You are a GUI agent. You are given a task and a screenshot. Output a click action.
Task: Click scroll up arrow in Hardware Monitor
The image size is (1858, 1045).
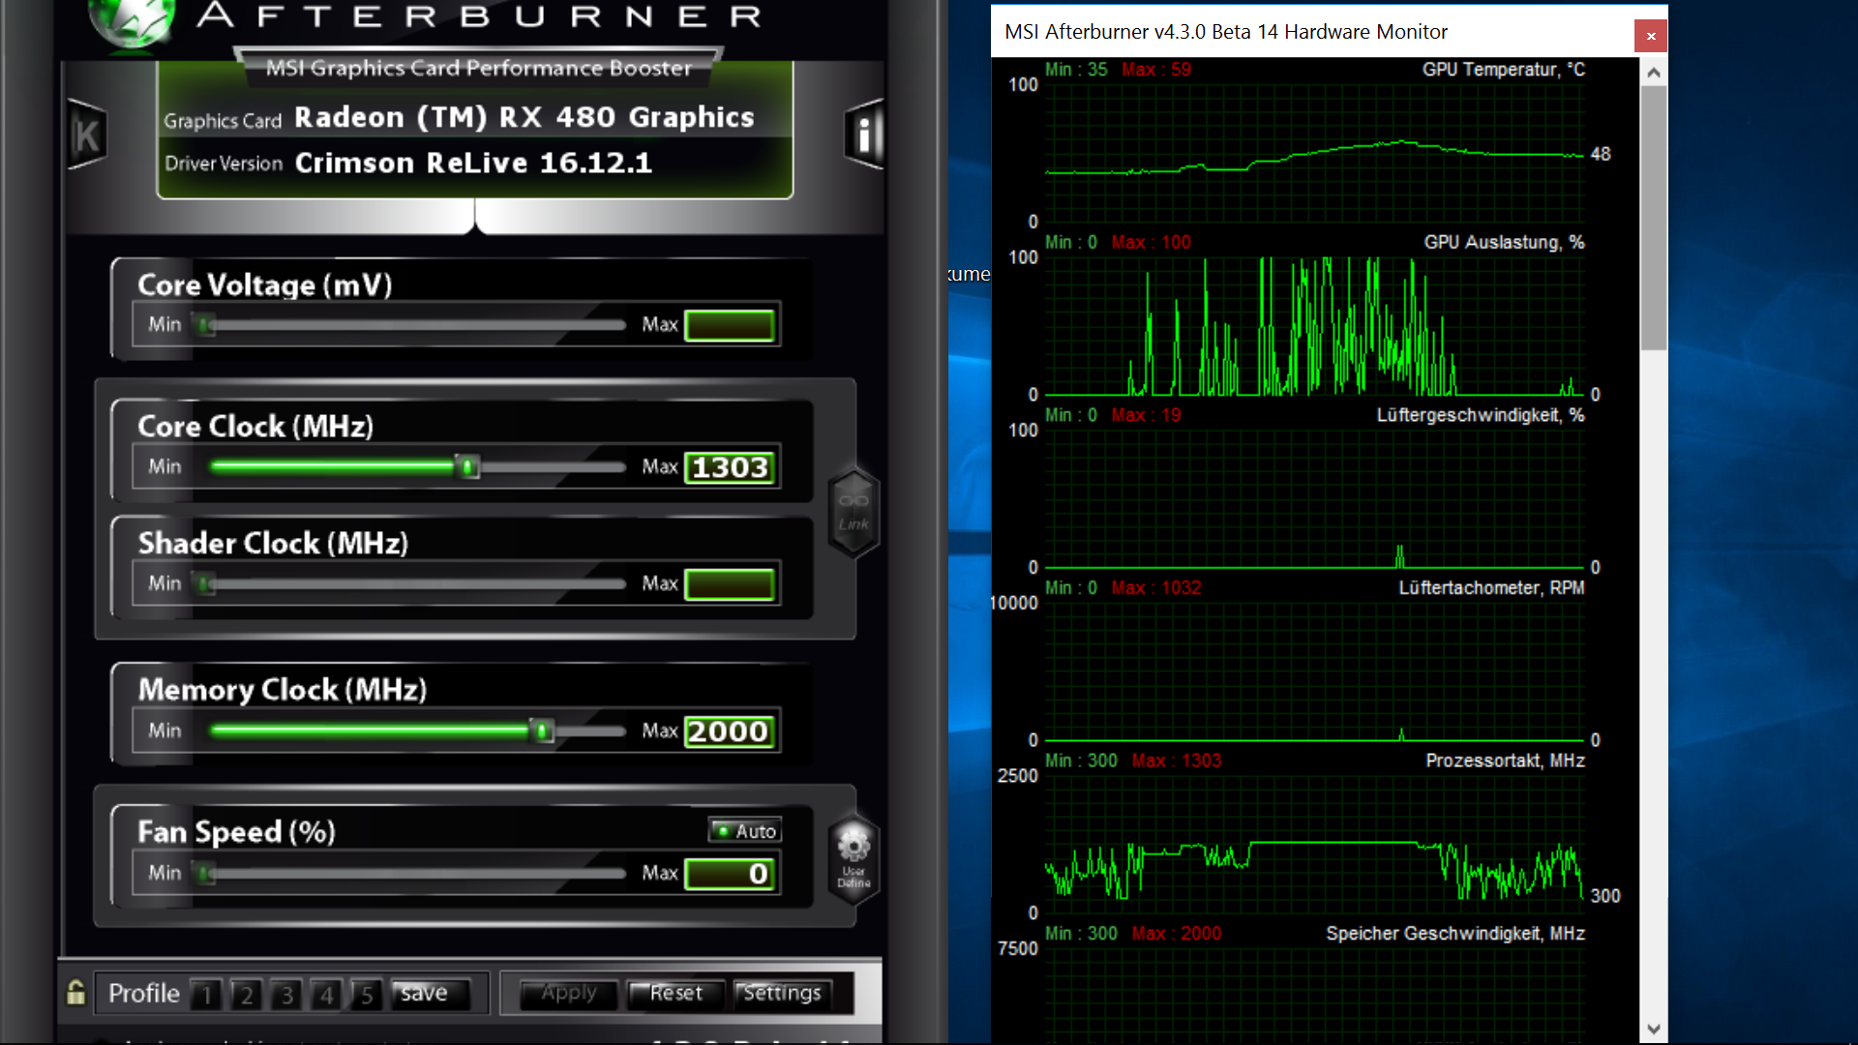1654,73
